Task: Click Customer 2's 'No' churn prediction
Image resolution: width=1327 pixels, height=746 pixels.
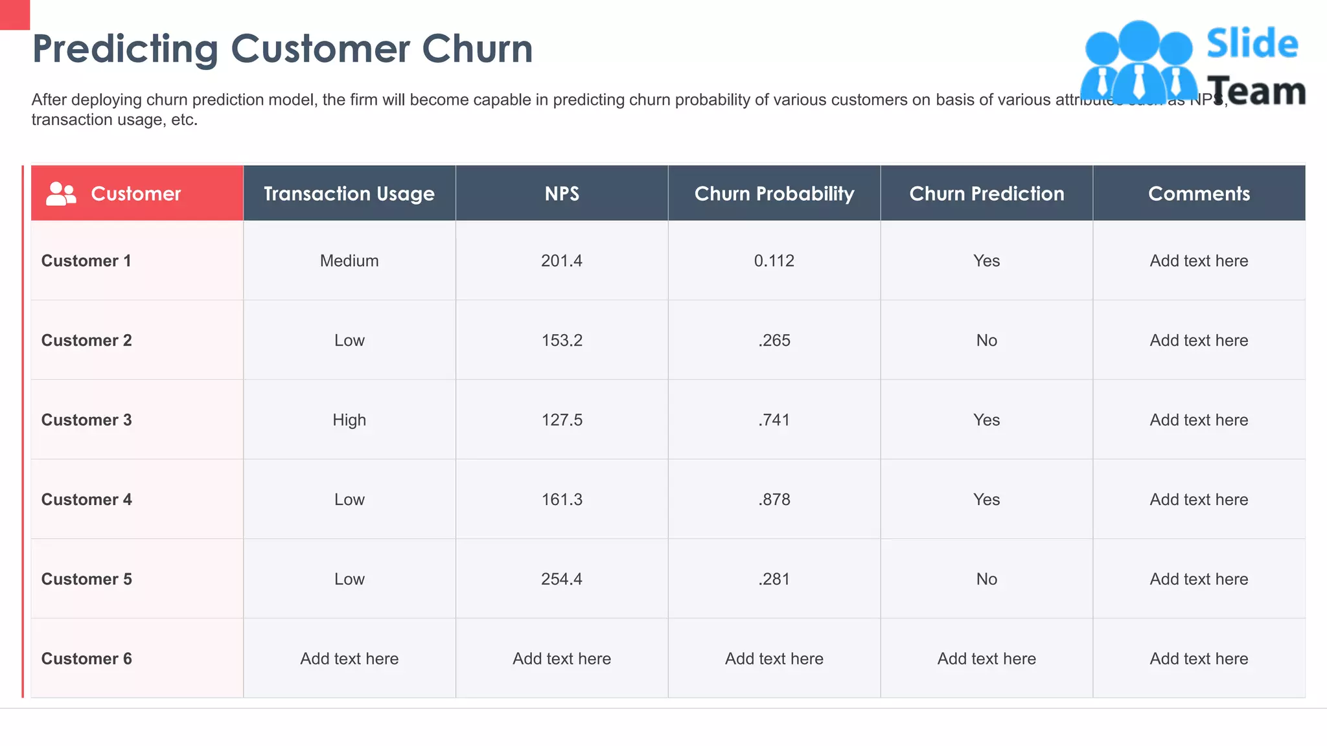Action: pos(987,341)
